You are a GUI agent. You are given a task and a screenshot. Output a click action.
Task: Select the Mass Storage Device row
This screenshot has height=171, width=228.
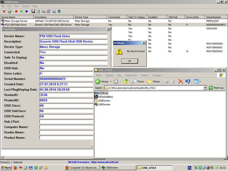[114, 21]
